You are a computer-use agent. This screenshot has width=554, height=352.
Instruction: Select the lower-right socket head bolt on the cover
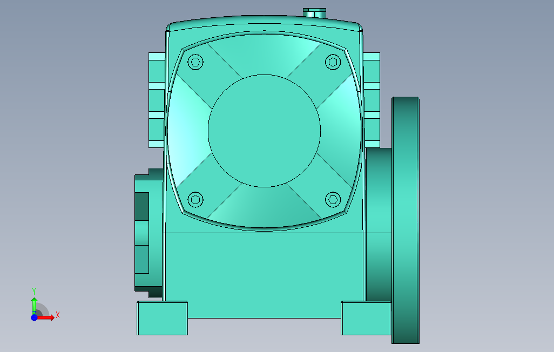333,200
